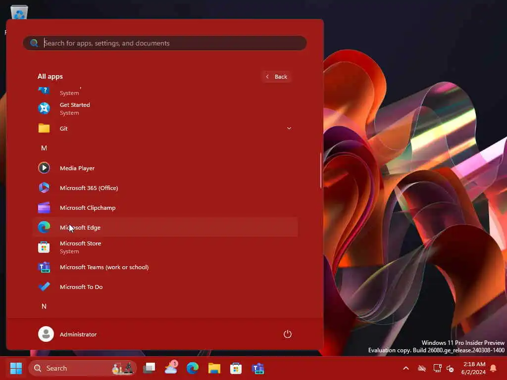This screenshot has width=507, height=380.
Task: Go Back from All apps
Action: click(277, 77)
